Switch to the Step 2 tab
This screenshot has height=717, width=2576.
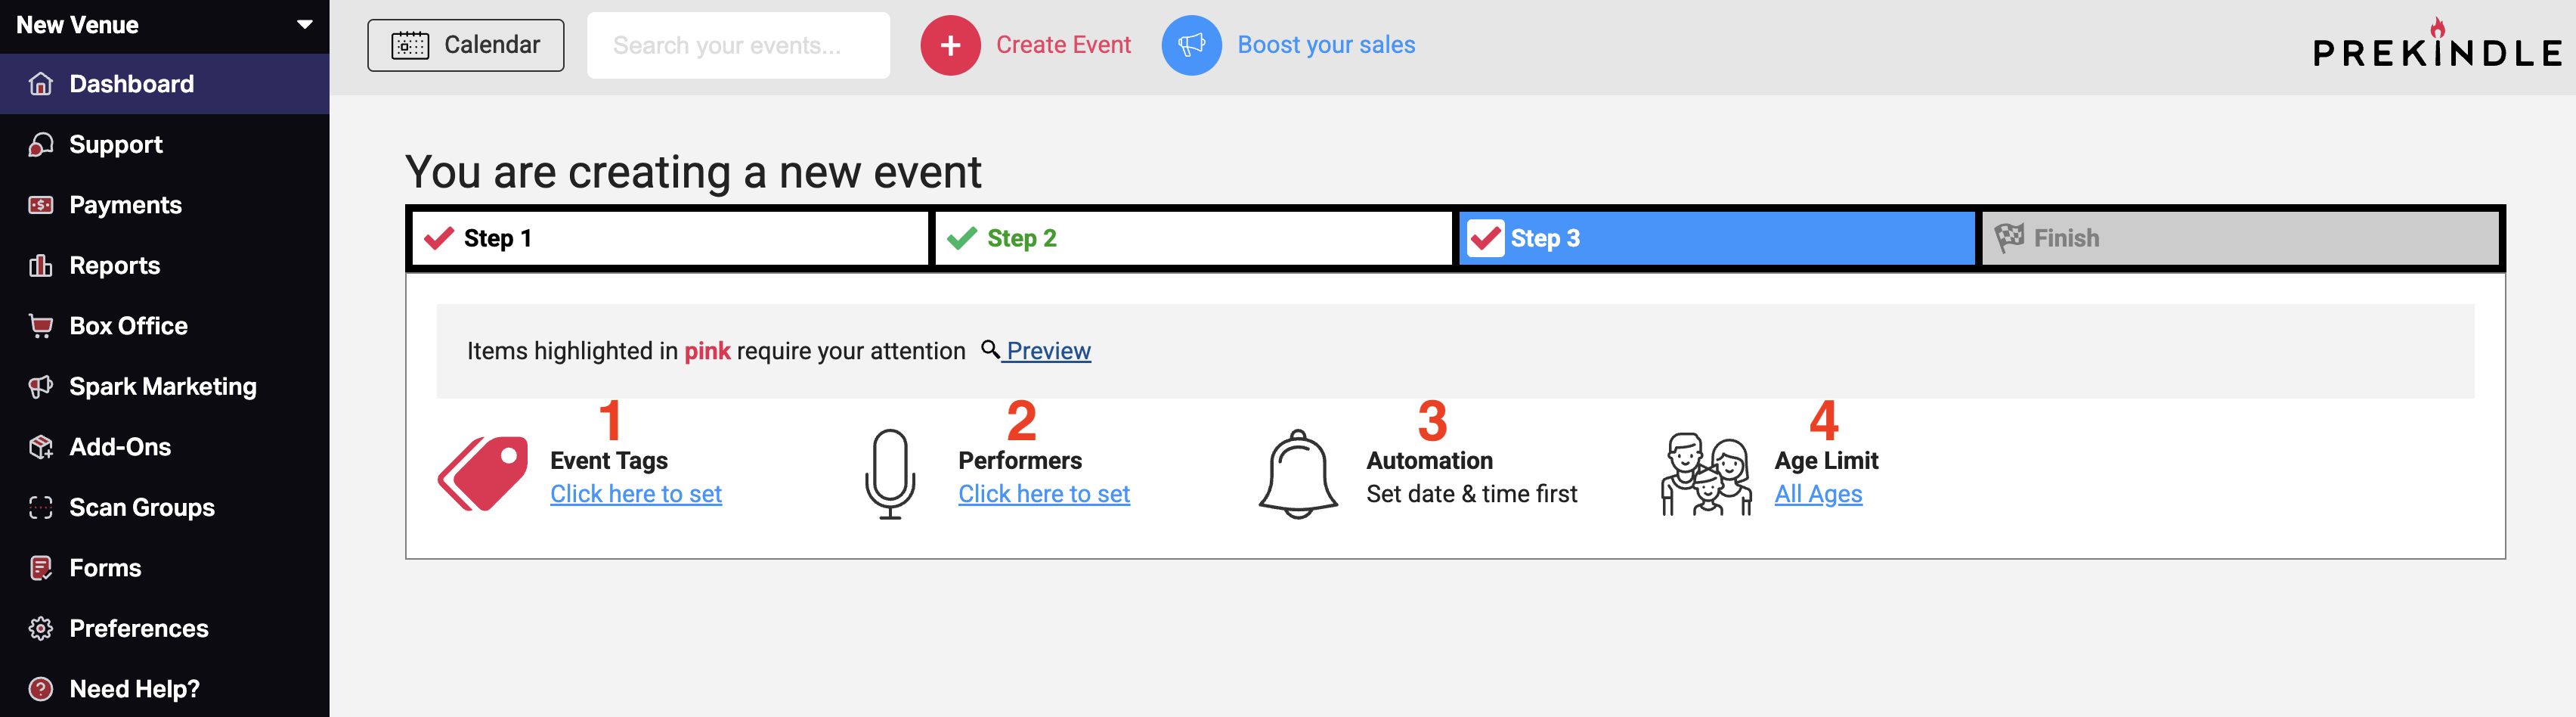point(1193,238)
